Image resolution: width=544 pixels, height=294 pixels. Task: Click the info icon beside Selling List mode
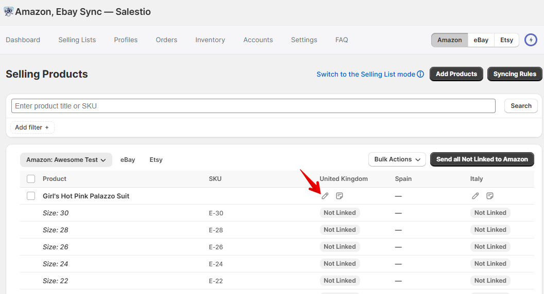click(x=420, y=74)
